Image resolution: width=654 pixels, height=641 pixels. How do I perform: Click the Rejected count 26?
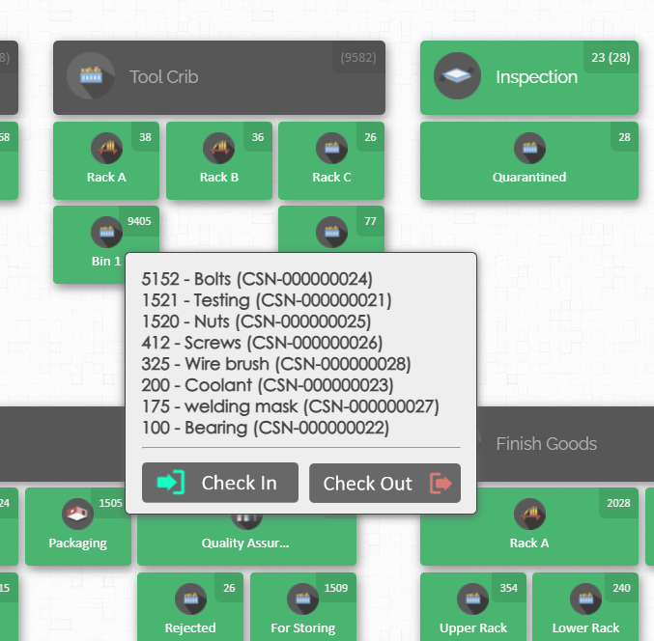229,588
